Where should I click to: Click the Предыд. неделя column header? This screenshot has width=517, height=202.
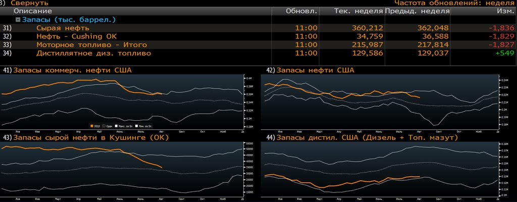coord(417,11)
